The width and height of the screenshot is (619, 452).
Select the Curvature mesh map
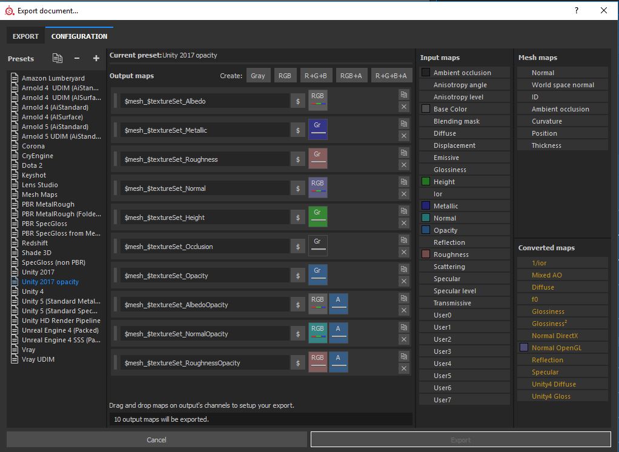pos(563,121)
